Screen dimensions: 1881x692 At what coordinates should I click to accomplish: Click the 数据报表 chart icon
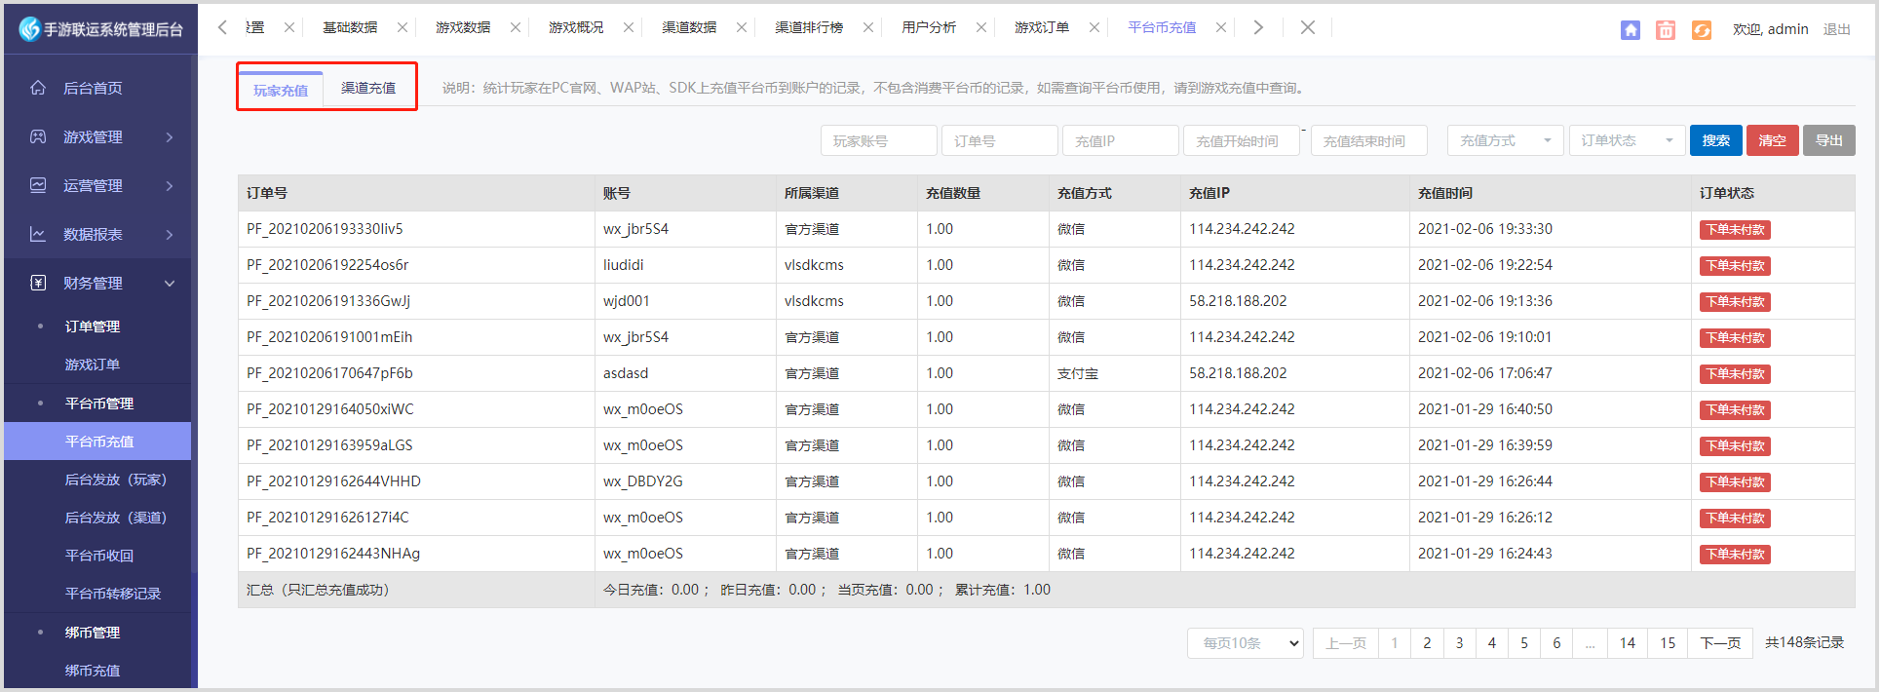point(38,234)
